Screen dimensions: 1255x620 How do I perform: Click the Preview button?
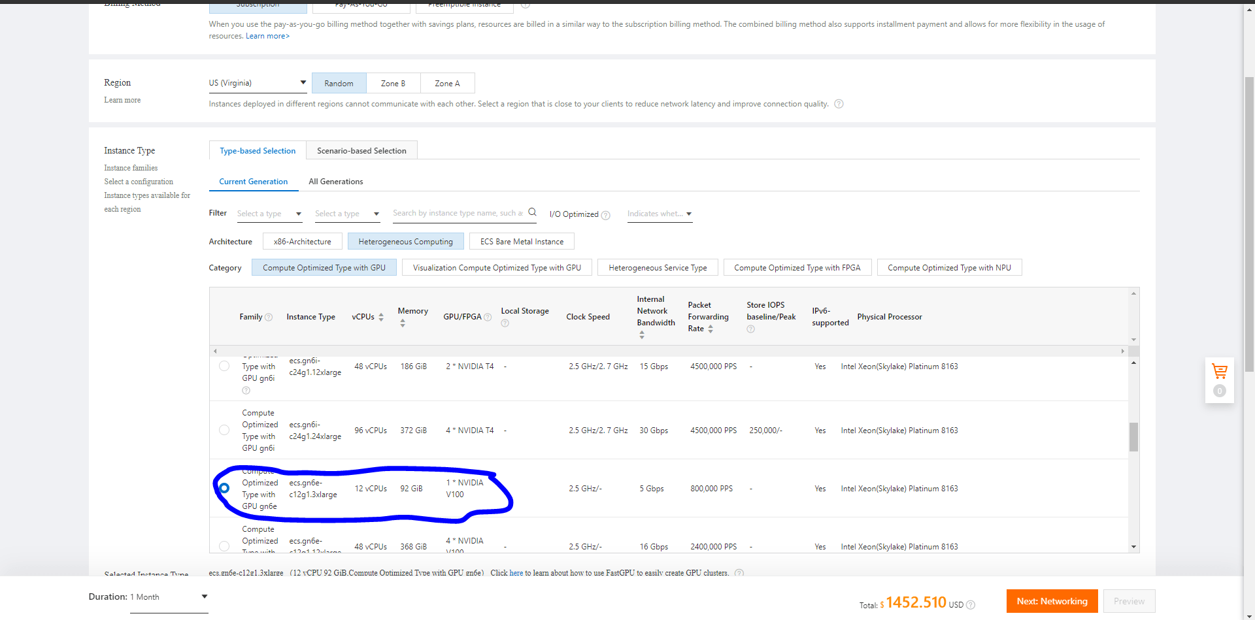pos(1129,601)
